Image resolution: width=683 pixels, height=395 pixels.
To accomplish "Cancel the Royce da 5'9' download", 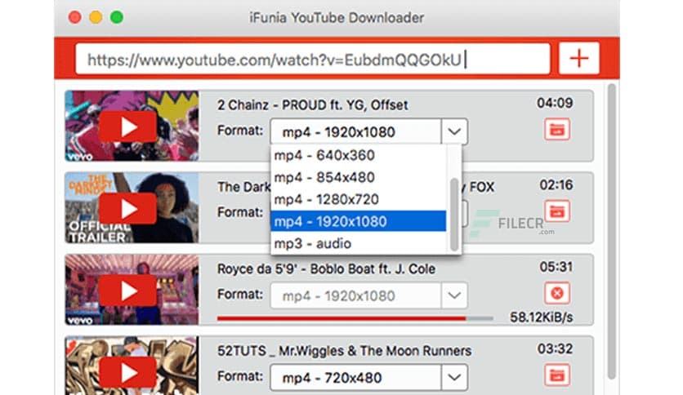I will [x=556, y=293].
